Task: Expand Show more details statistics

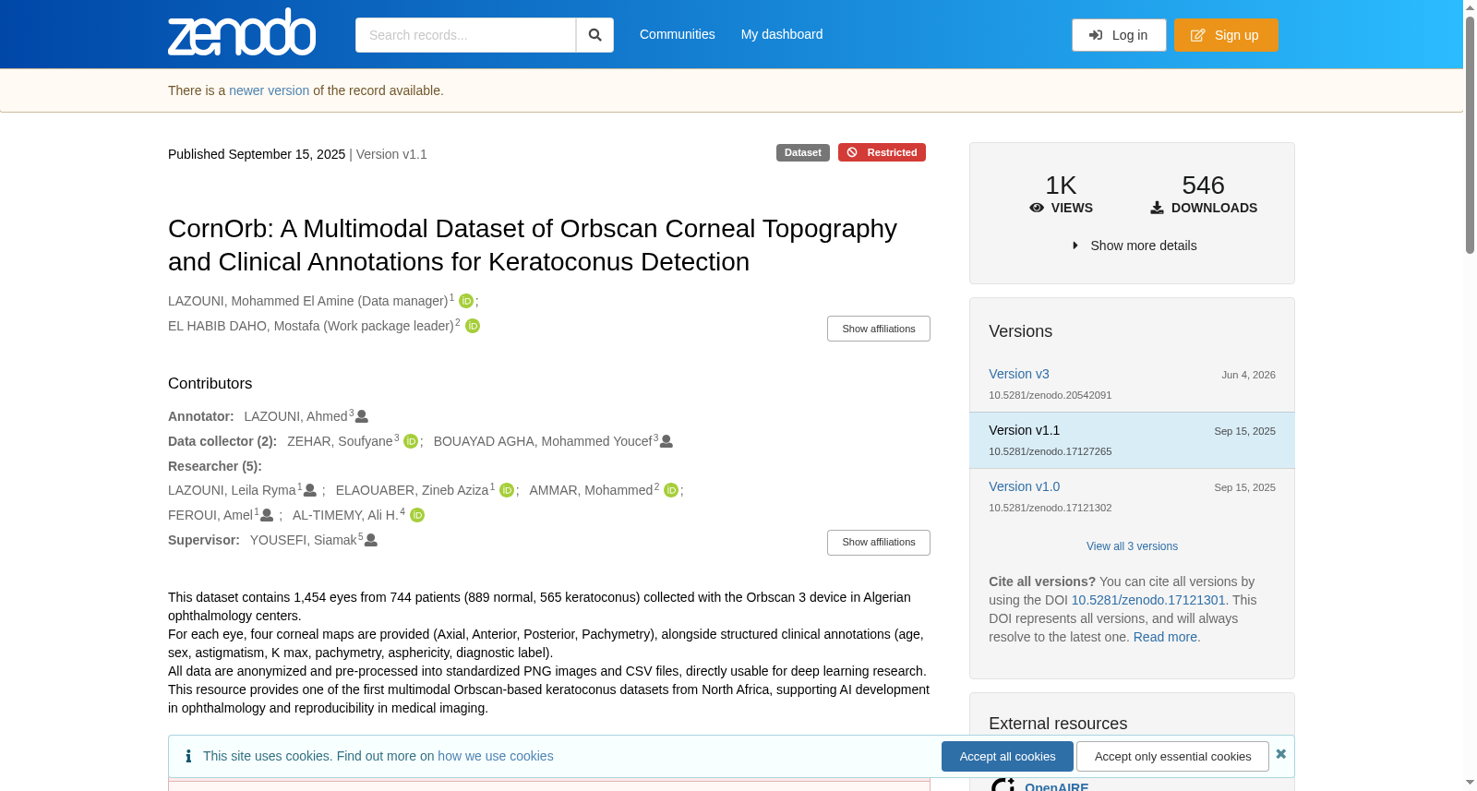Action: 1134,246
